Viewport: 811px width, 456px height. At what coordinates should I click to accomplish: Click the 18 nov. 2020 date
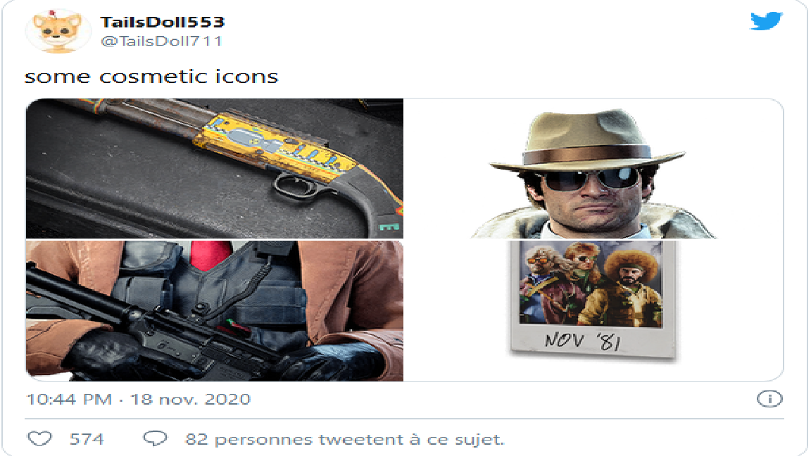190,399
